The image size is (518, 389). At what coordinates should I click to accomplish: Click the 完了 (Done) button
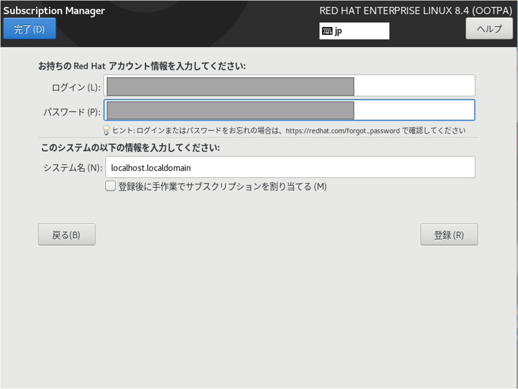tap(29, 28)
